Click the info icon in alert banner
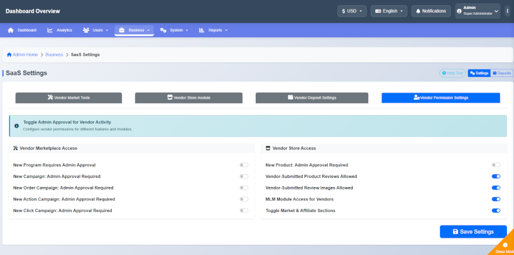This screenshot has width=514, height=255. (17, 126)
